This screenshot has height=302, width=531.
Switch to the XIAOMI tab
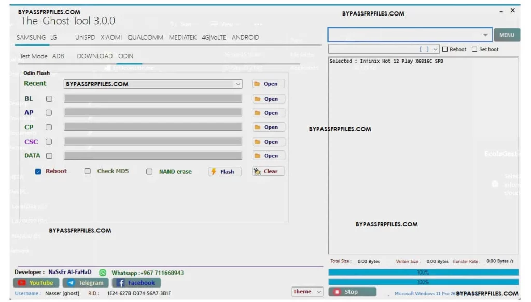(111, 38)
